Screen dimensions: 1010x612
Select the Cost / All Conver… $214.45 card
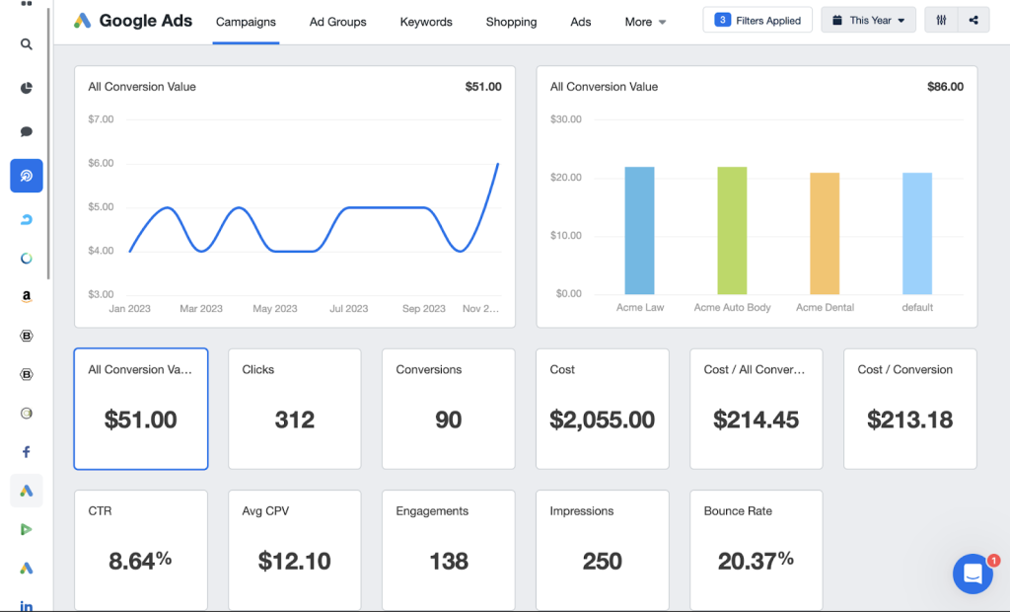click(x=757, y=409)
